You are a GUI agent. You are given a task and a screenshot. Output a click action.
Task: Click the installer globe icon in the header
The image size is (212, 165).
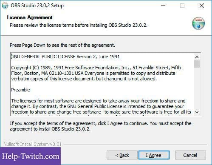[198, 23]
